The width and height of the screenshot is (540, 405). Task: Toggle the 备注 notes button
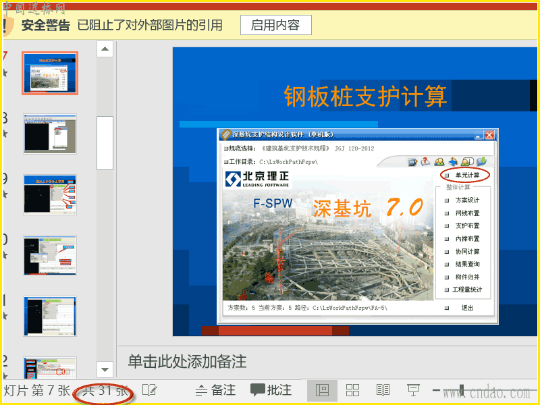pyautogui.click(x=215, y=390)
